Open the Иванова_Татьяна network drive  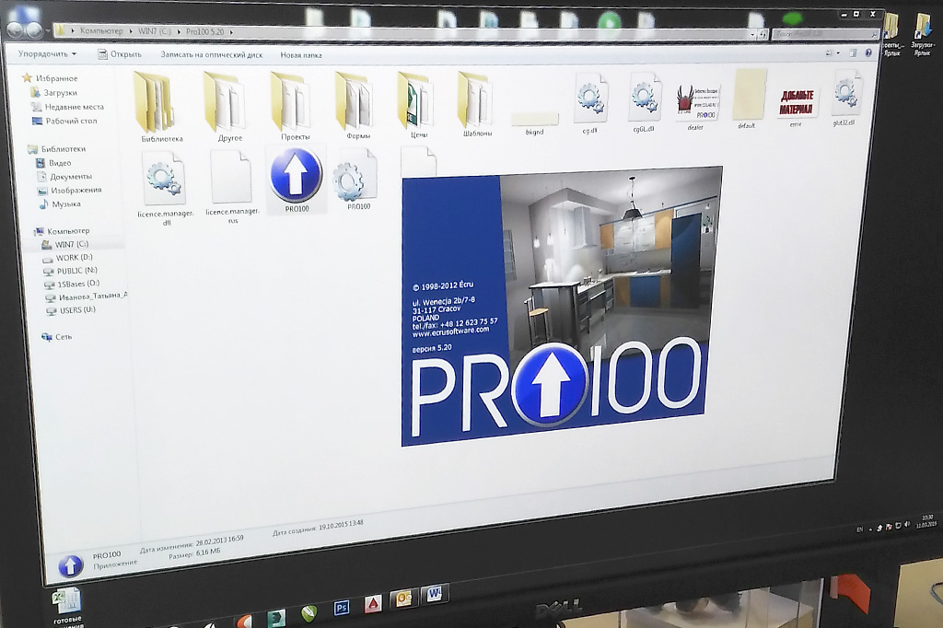(x=87, y=297)
